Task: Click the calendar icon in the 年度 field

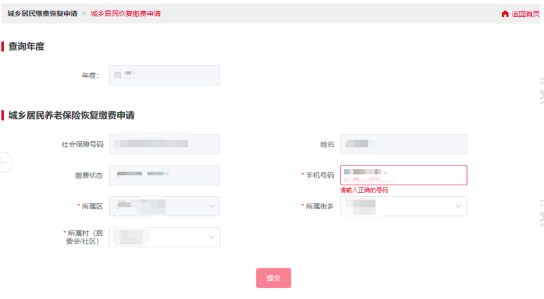Action: point(118,76)
